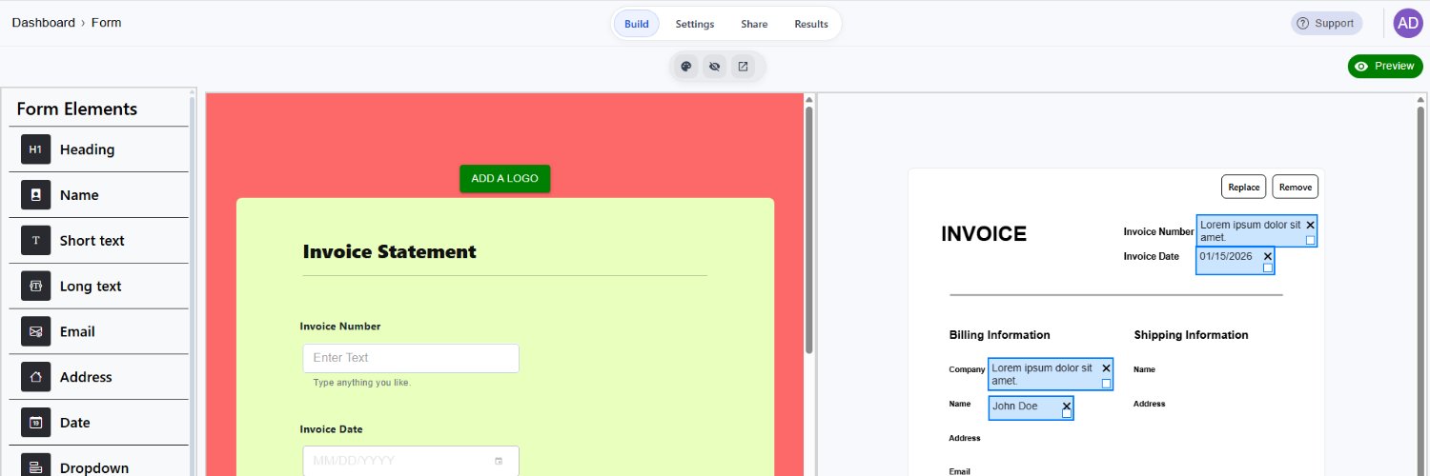Click resize handle on Invoice Number box
The image size is (1430, 476).
pos(1310,240)
